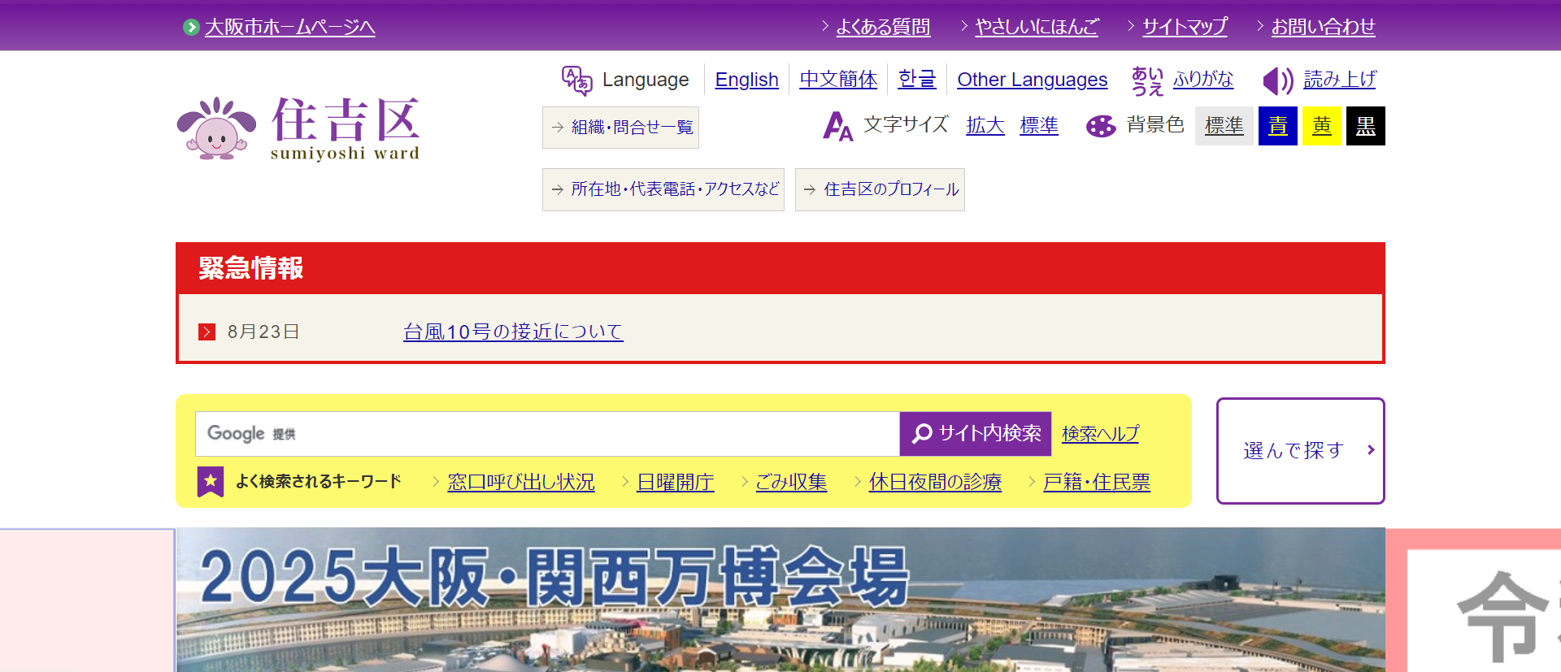1561x672 pixels.
Task: Click the 2025大阪・関西万博会場 banner image
Action: 780,600
